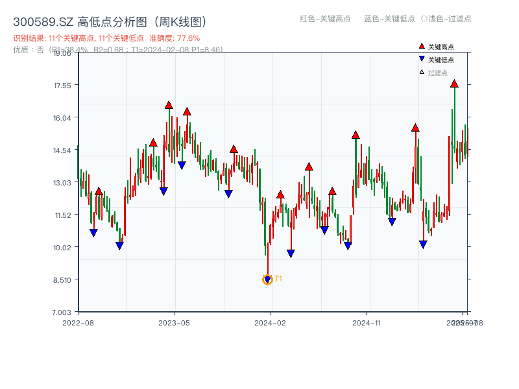The height and width of the screenshot is (389, 519).
Task: Click the 红色-关键高点 header legend text
Action: coord(325,19)
